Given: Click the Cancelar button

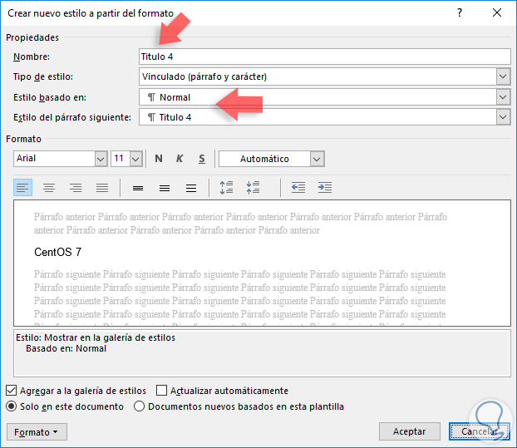Looking at the screenshot, I should coord(480,431).
